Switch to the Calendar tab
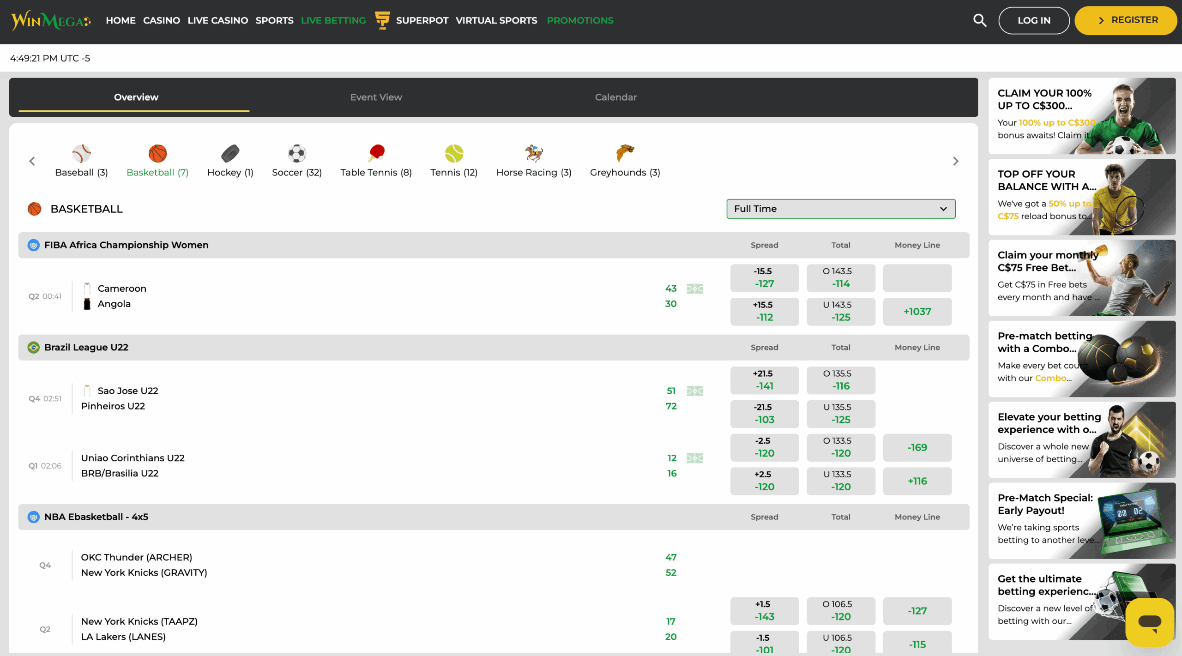Viewport: 1182px width, 656px height. pyautogui.click(x=615, y=97)
